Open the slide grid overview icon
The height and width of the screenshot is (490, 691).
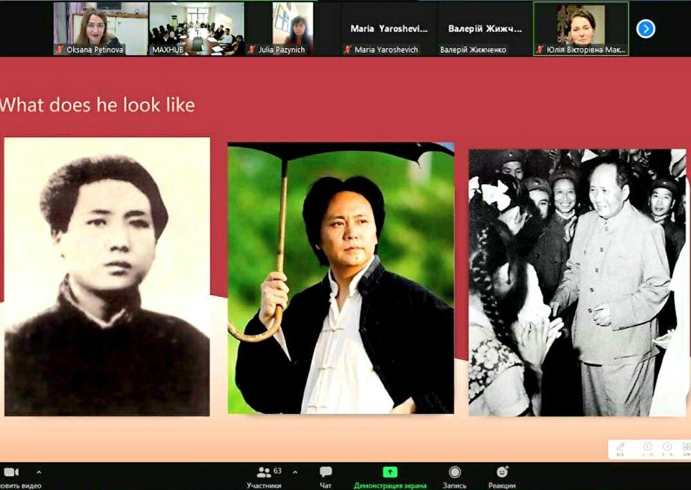tap(685, 447)
